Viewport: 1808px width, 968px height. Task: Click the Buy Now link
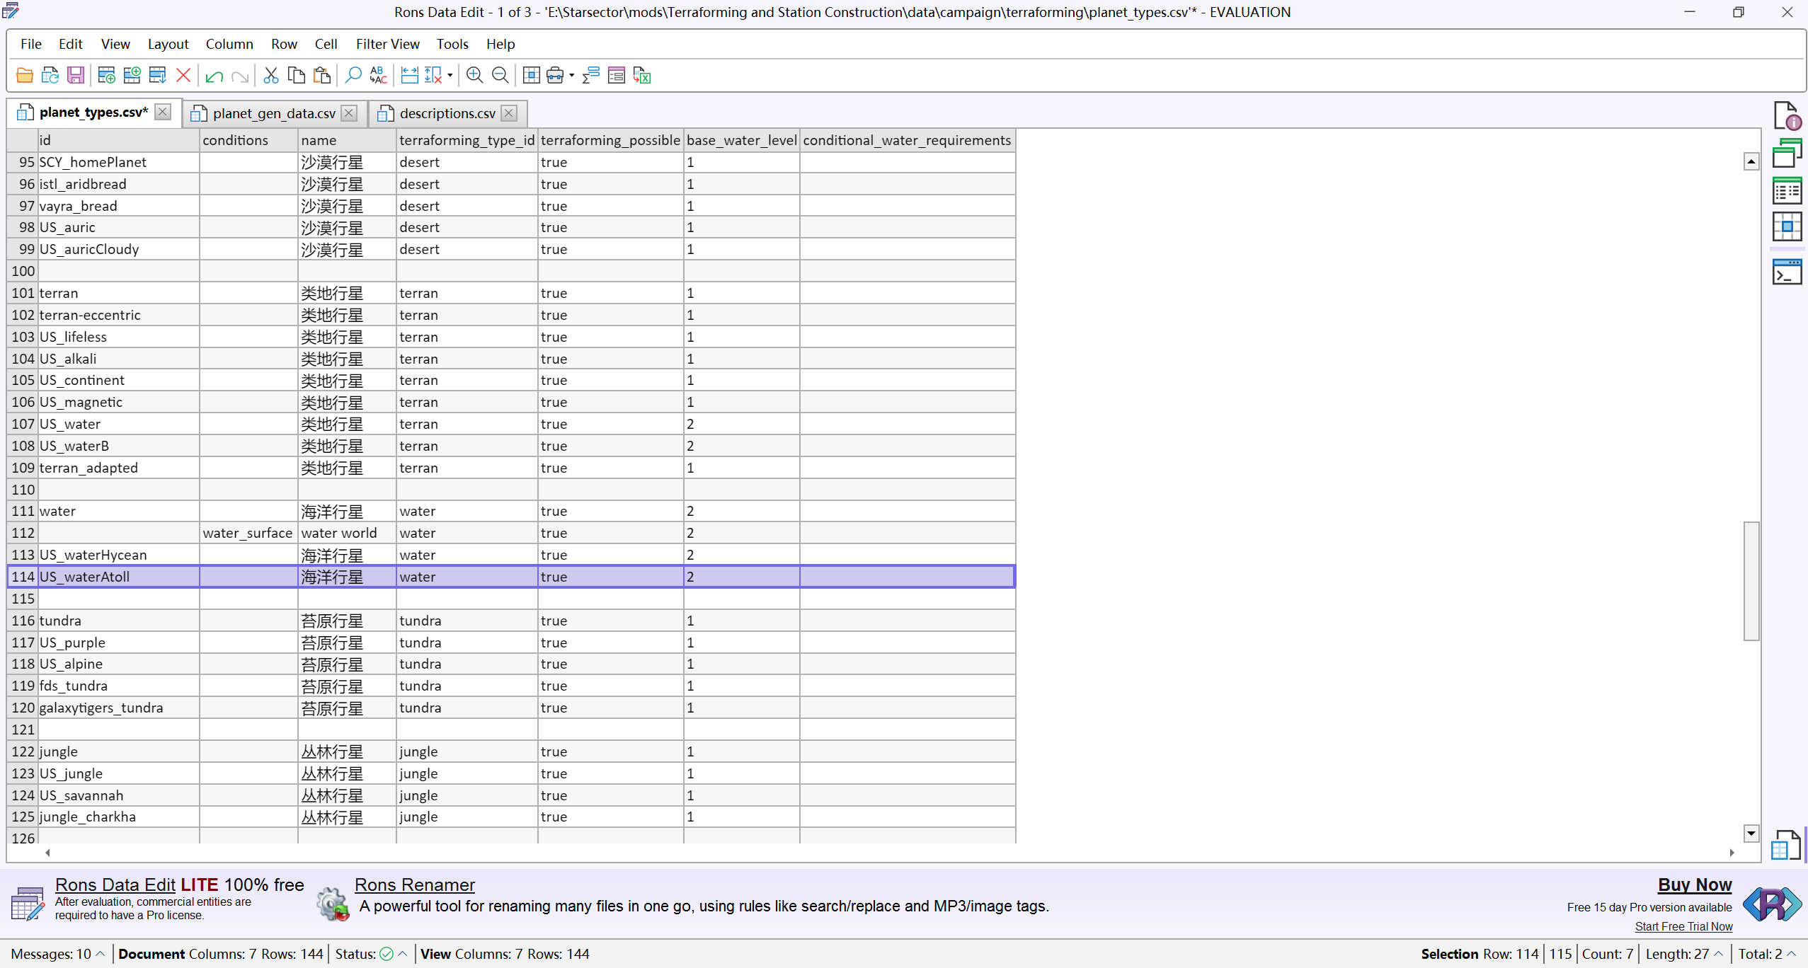pyautogui.click(x=1694, y=885)
